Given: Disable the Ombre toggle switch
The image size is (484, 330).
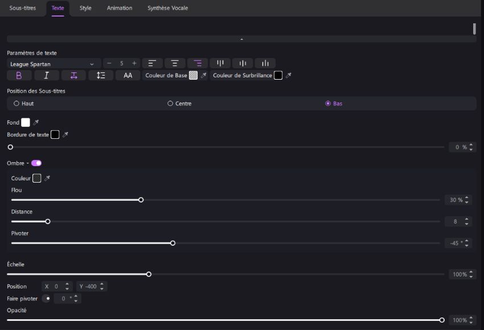Looking at the screenshot, I should click(36, 163).
